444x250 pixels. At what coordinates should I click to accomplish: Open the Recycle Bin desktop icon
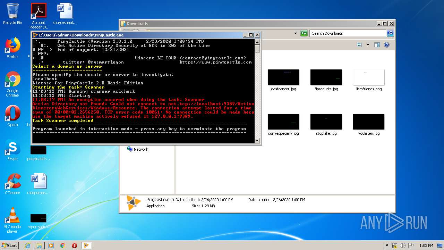12,14
